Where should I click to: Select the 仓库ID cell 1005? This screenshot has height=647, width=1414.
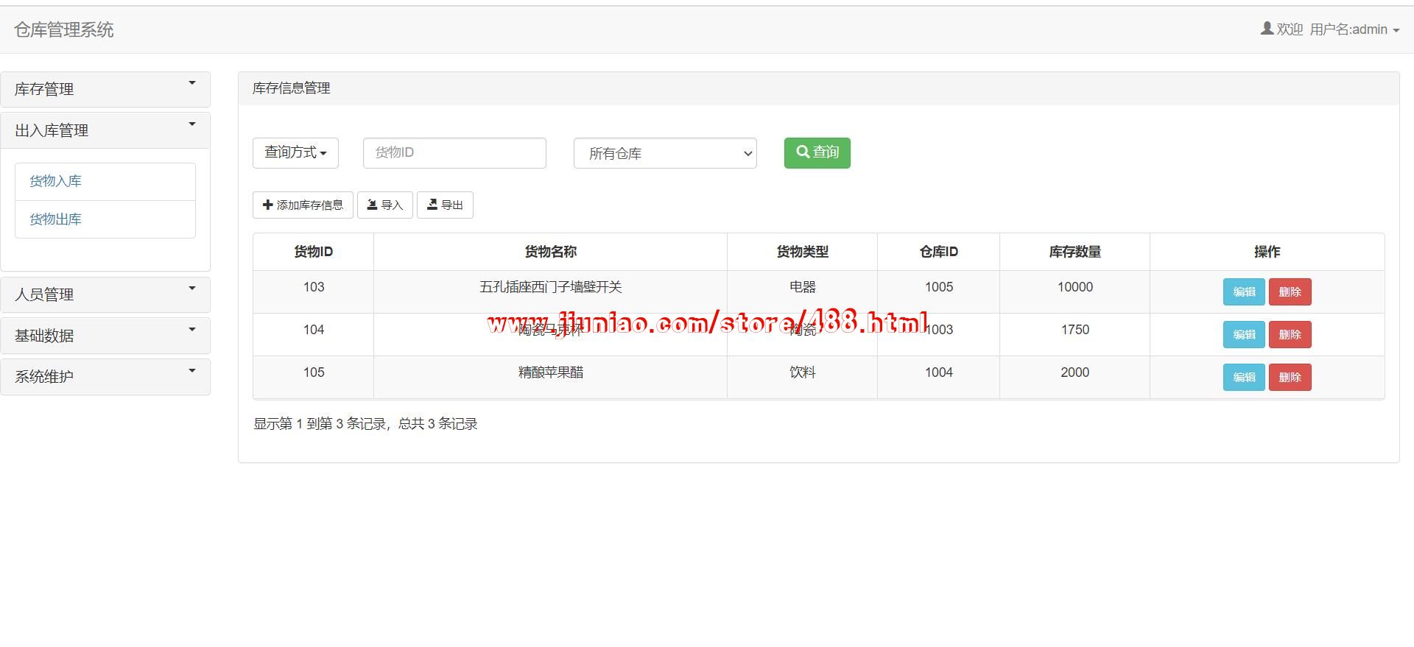pyautogui.click(x=939, y=291)
